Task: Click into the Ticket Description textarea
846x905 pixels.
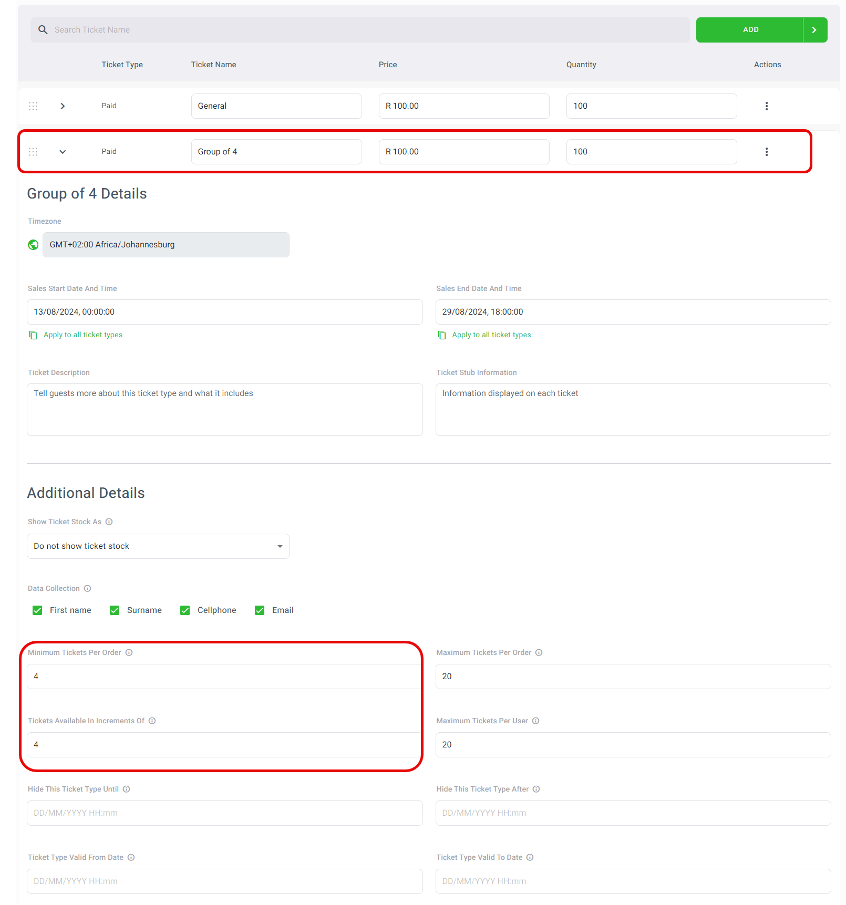Action: tap(225, 410)
